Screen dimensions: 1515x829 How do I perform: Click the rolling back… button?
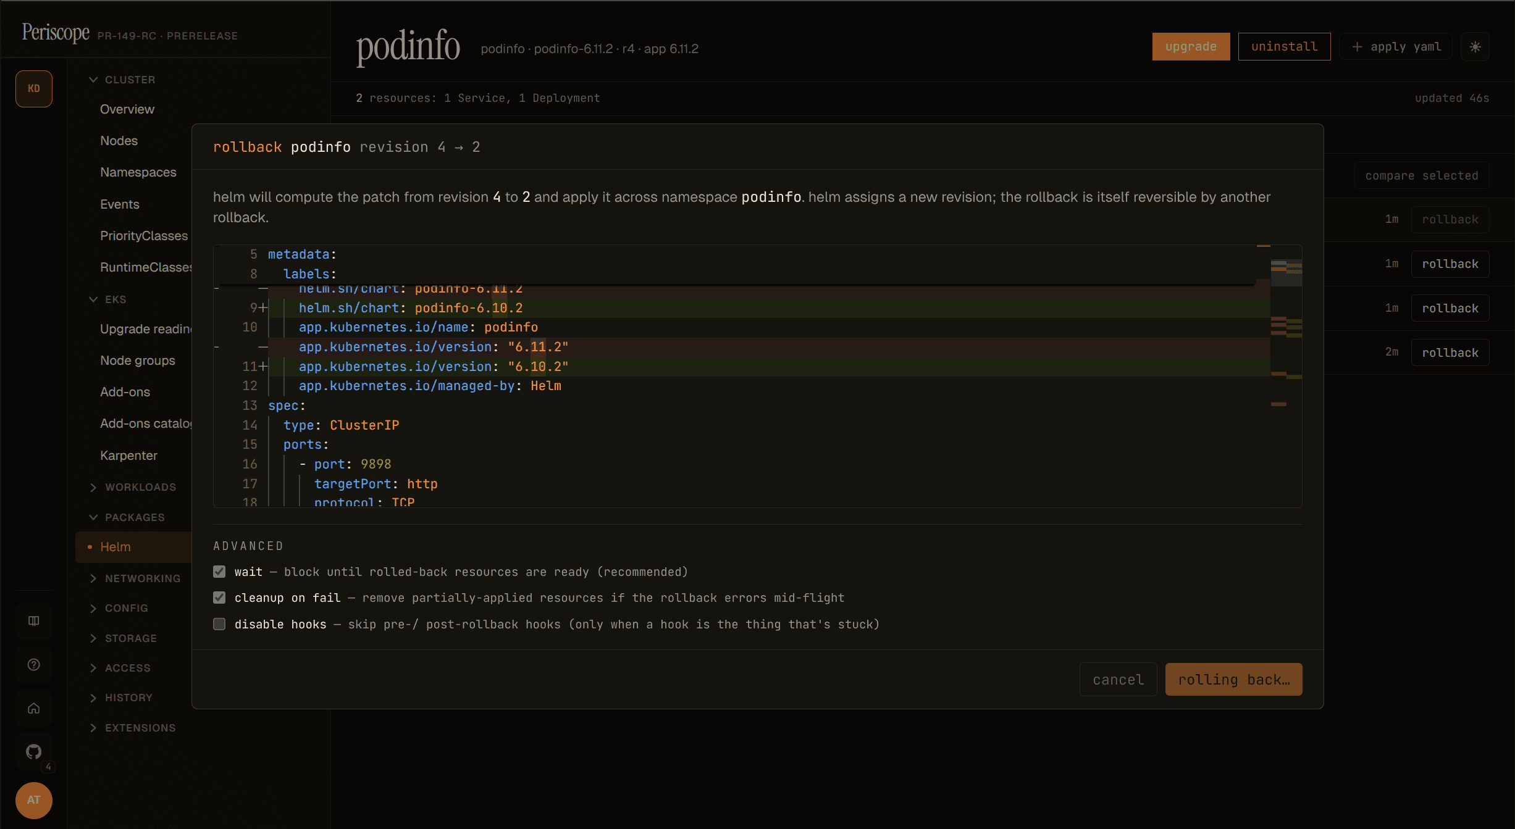click(1233, 680)
